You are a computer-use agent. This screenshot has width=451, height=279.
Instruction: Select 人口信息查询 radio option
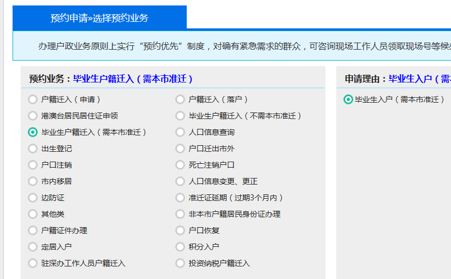pos(180,132)
